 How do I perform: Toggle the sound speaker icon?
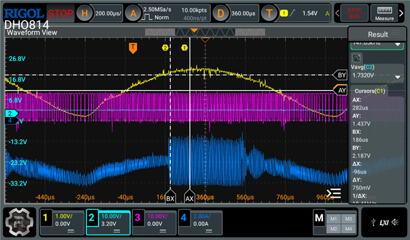(x=395, y=222)
